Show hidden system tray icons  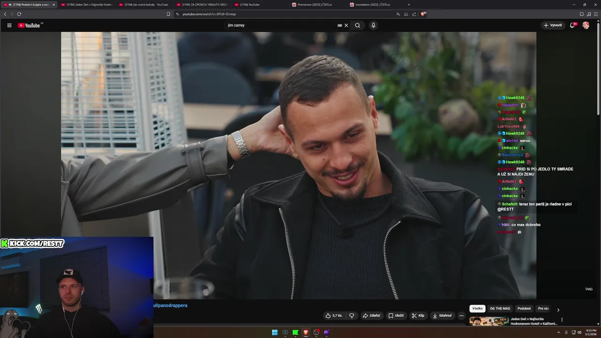pos(559,332)
